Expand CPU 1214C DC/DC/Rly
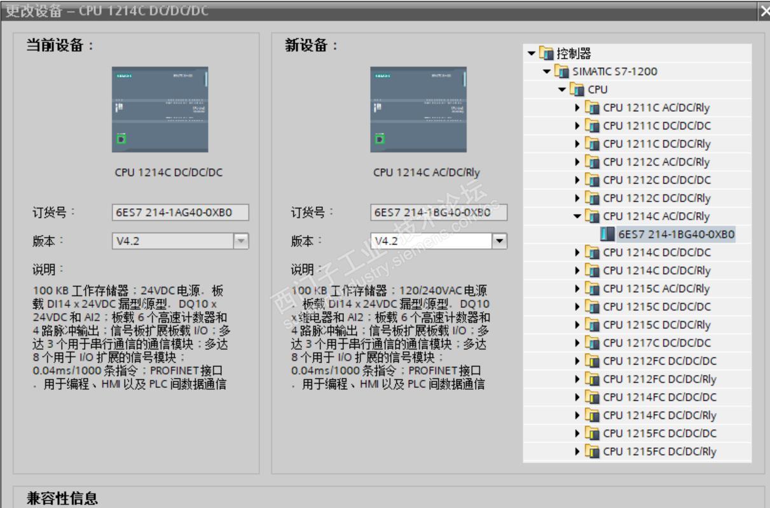Screen dimensions: 770x508 [577, 271]
